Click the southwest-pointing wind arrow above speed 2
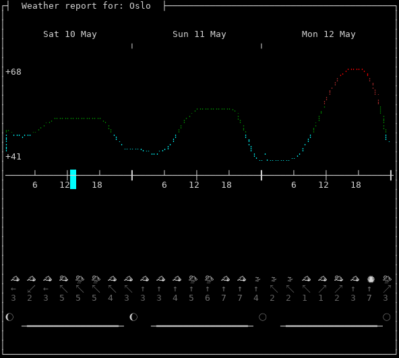The image size is (399, 358). click(x=31, y=289)
